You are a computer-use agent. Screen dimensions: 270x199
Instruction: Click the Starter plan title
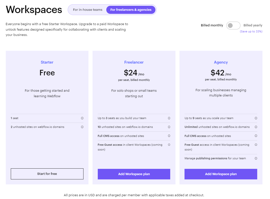coord(47,62)
